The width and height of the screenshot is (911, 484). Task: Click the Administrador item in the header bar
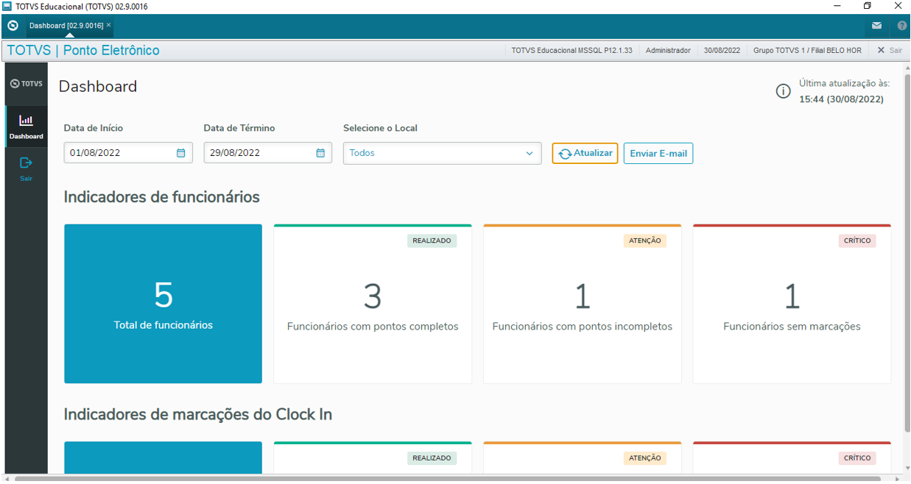pos(668,50)
